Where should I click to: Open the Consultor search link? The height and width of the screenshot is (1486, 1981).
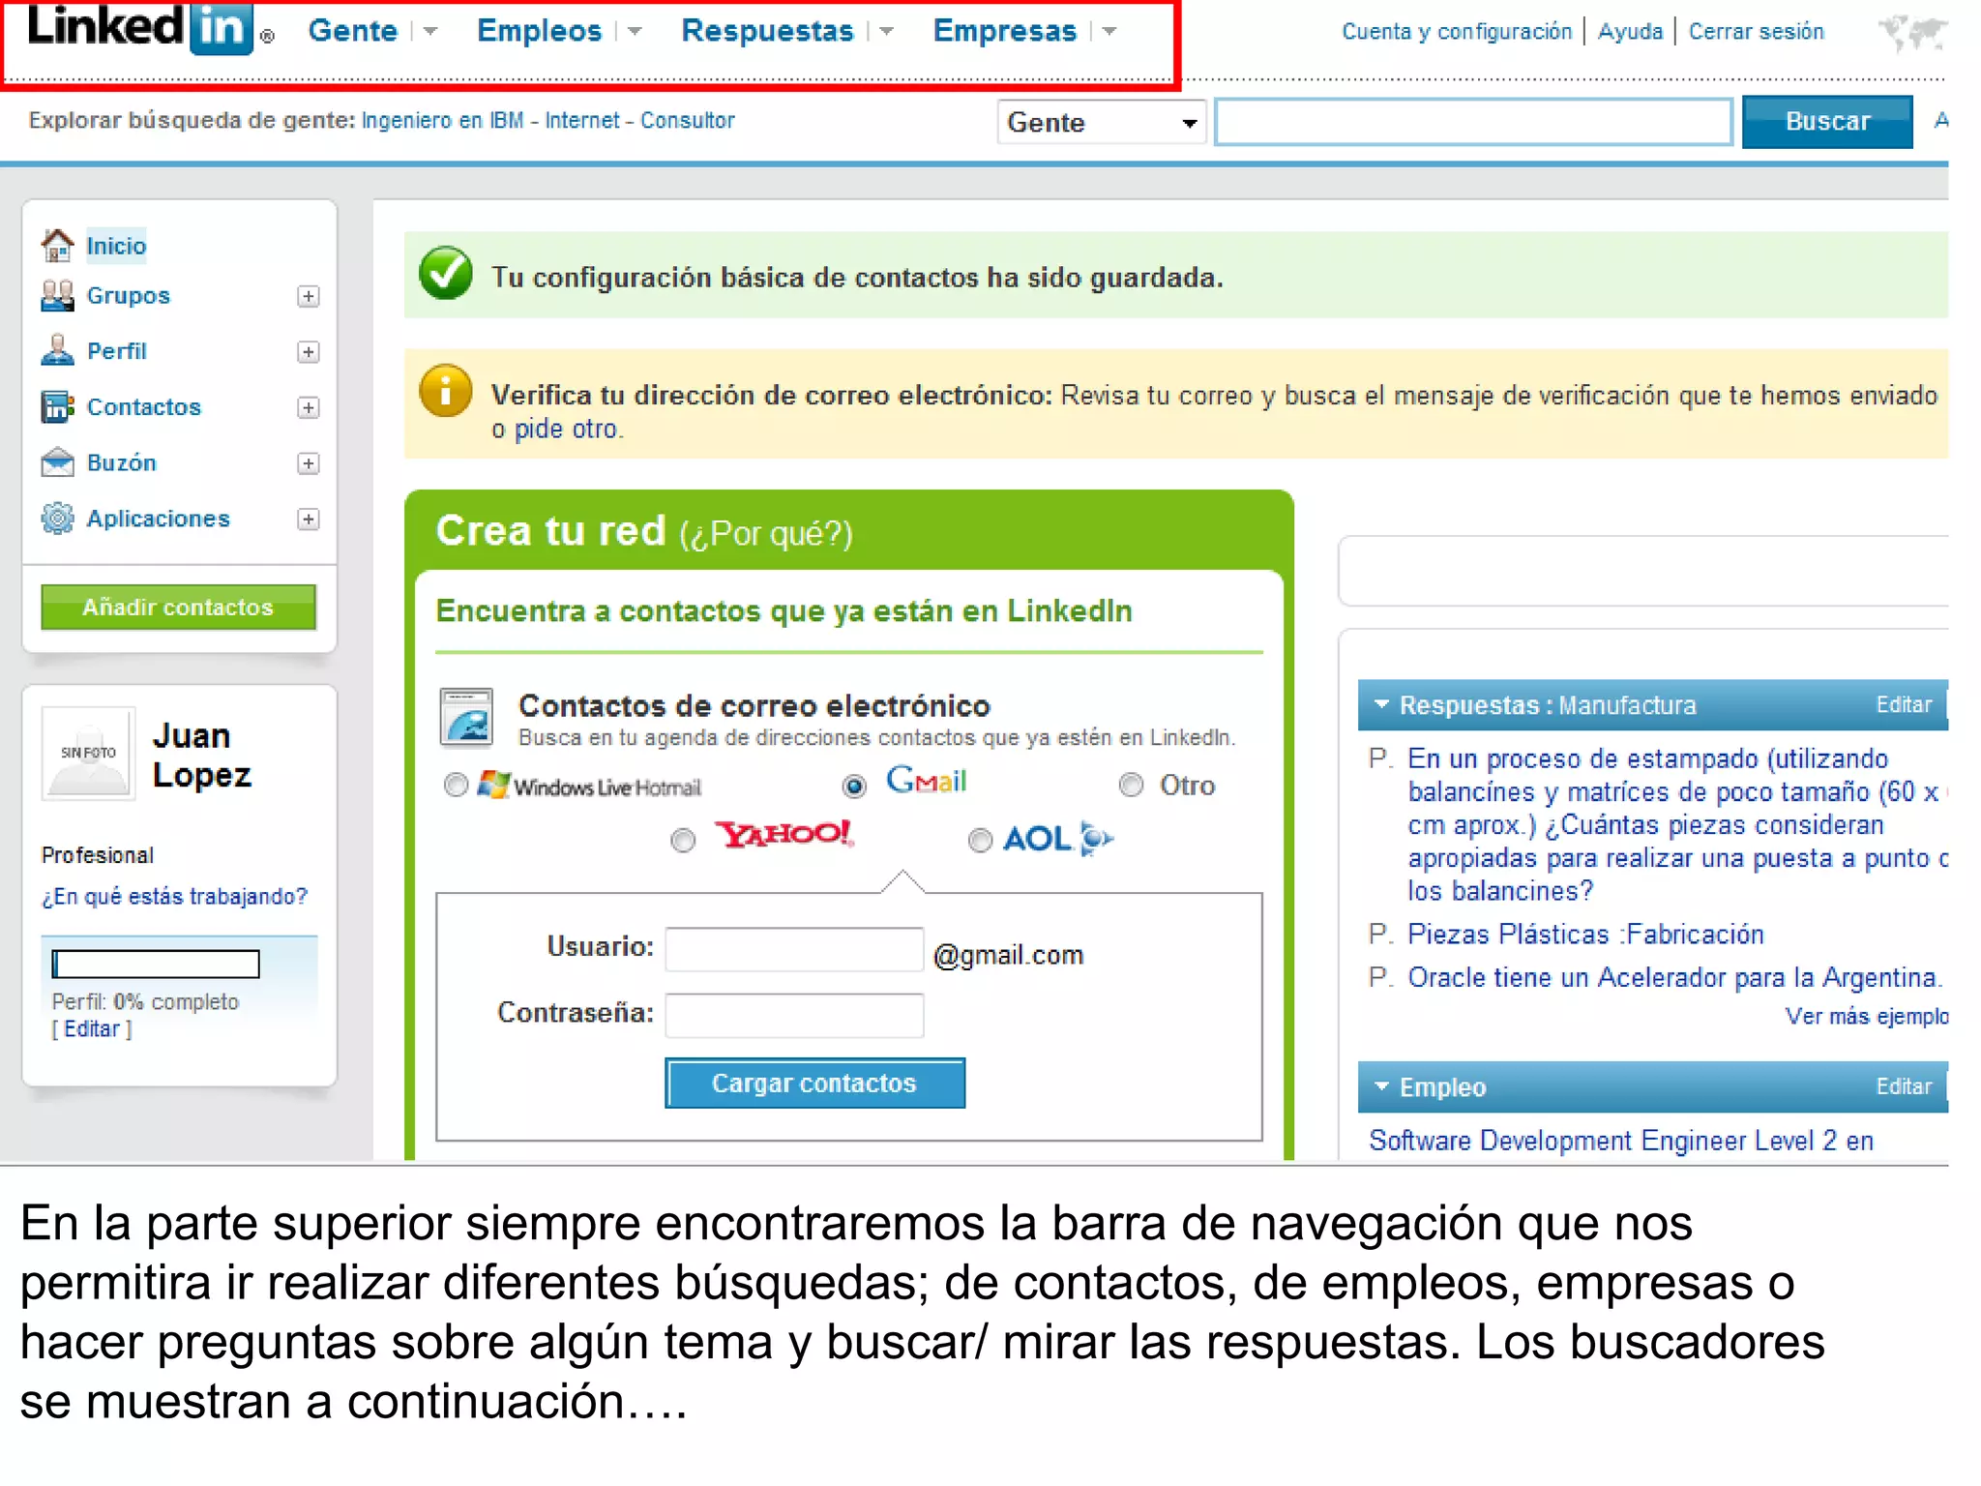pos(687,120)
